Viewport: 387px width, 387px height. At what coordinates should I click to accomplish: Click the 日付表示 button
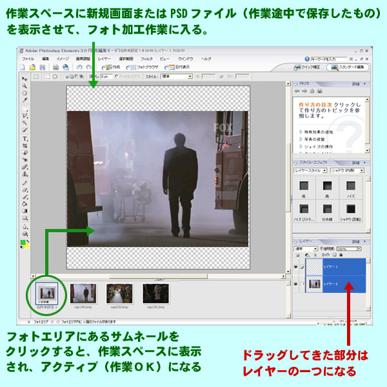177,67
